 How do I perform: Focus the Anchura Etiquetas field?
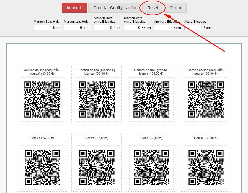click(x=168, y=28)
